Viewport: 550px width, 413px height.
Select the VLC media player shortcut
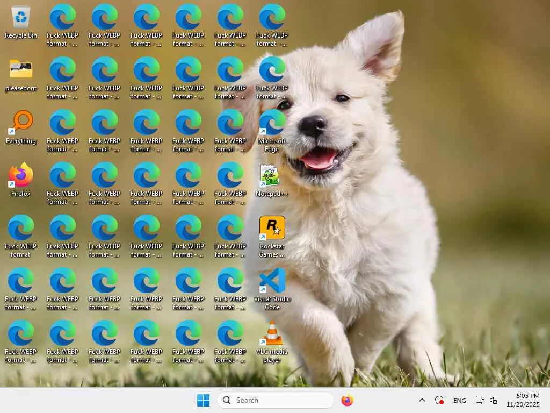[272, 341]
